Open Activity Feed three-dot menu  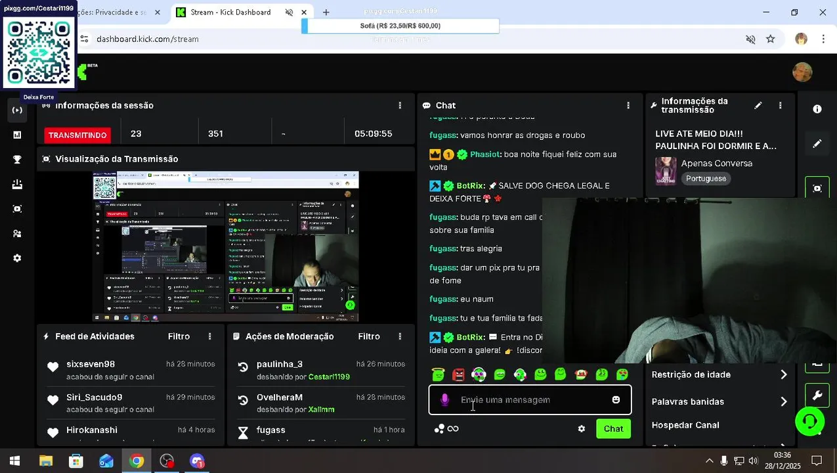(x=210, y=336)
